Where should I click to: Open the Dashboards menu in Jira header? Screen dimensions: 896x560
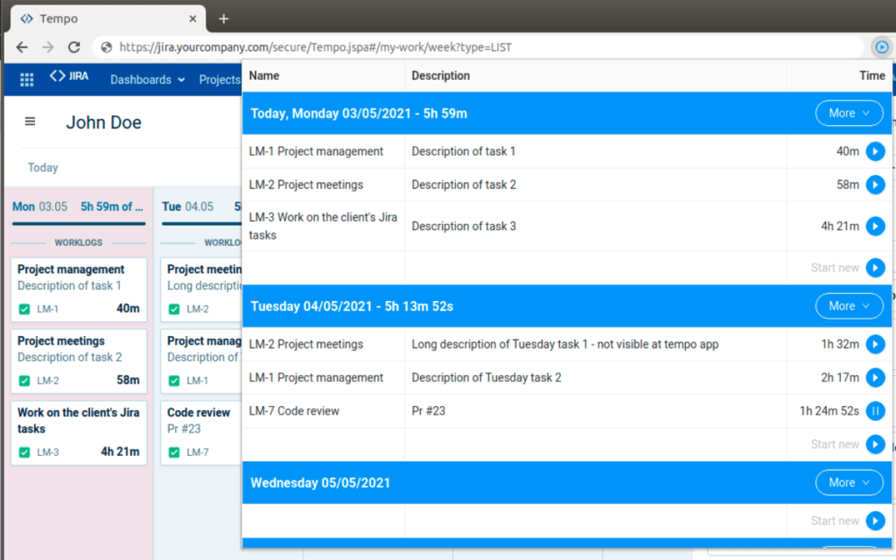(147, 80)
